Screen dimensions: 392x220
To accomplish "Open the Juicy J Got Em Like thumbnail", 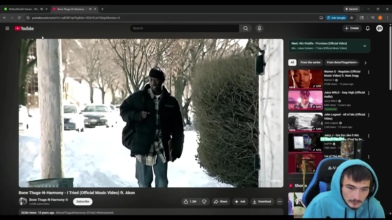I will click(305, 143).
